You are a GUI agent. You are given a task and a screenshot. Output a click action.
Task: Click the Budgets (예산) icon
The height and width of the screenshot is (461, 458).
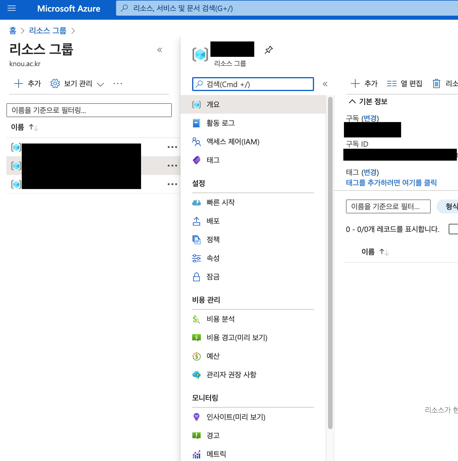coord(196,356)
